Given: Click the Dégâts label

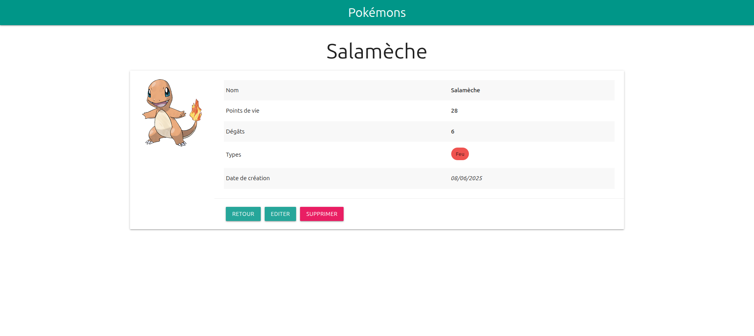Looking at the screenshot, I should 235,131.
